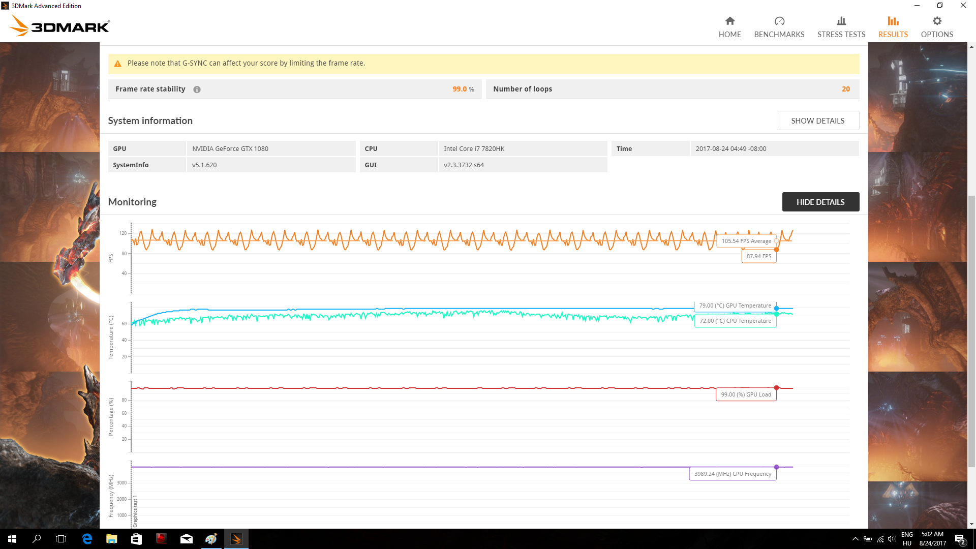Click the 99.00 GPU Load label

[x=746, y=394]
